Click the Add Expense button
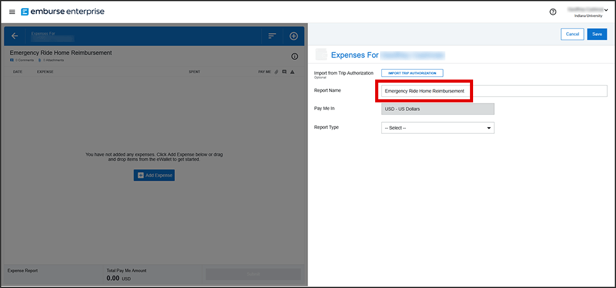616x288 pixels. (x=154, y=176)
